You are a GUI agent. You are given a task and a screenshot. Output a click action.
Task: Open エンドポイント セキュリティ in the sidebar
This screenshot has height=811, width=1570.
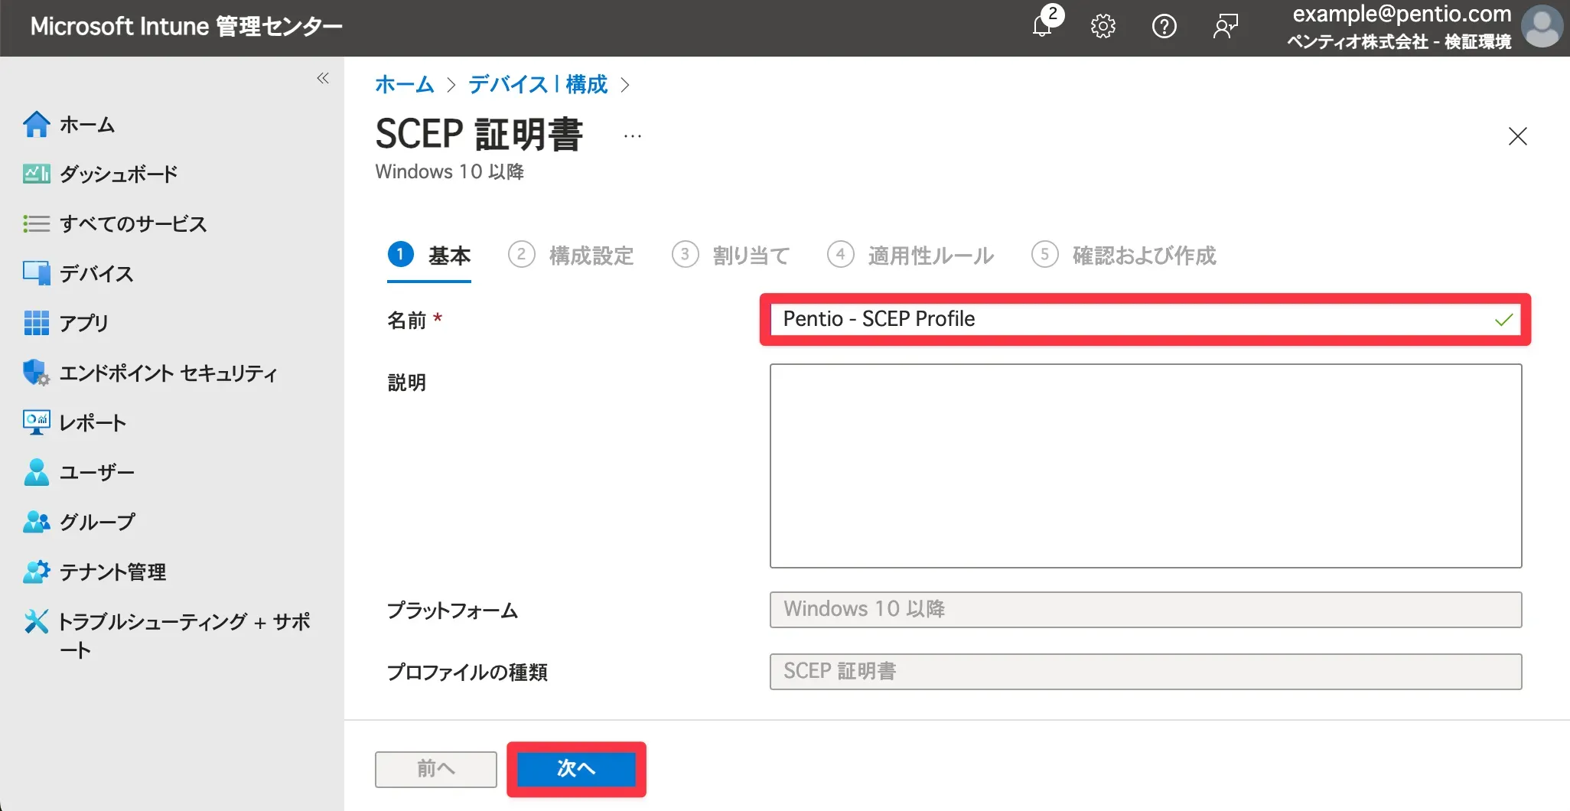pos(168,373)
